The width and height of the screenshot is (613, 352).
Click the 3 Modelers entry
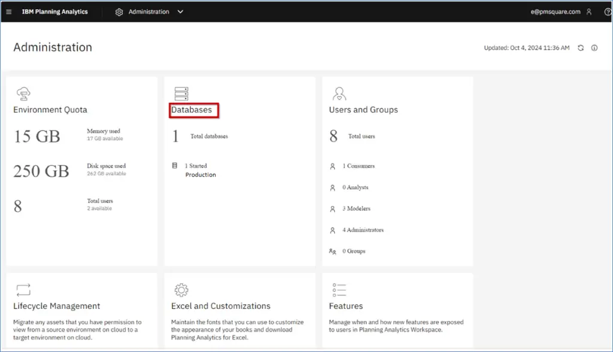pyautogui.click(x=357, y=208)
